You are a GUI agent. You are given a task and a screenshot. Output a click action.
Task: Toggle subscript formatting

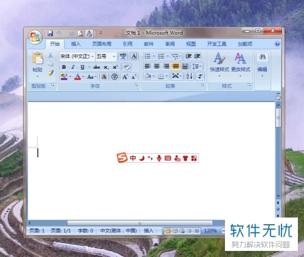point(106,67)
